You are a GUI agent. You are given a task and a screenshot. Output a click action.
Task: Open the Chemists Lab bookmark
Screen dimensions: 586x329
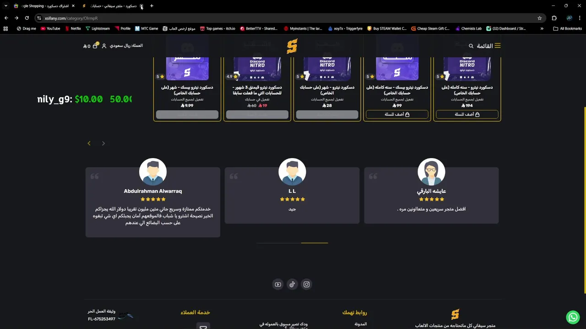click(468, 28)
